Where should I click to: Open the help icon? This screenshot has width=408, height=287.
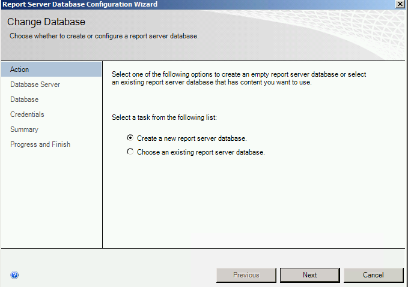click(14, 275)
